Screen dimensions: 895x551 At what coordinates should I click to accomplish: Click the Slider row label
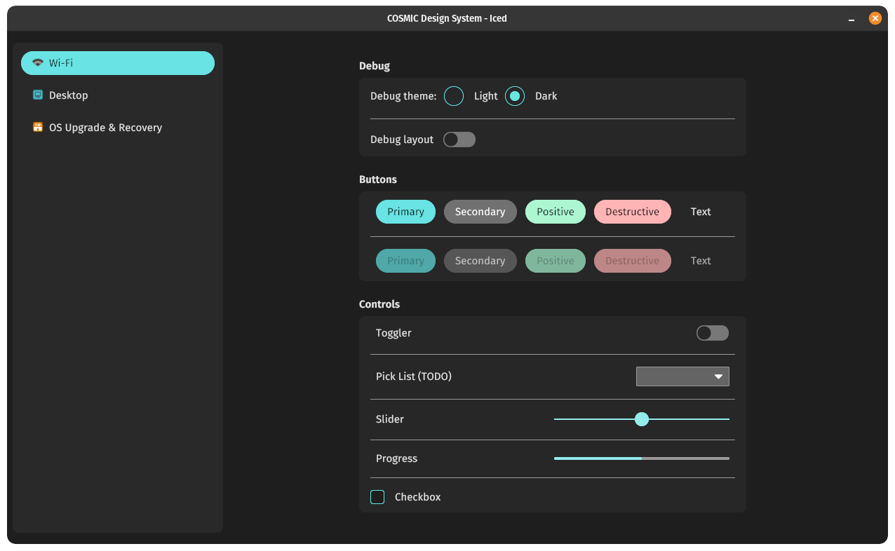pyautogui.click(x=390, y=419)
